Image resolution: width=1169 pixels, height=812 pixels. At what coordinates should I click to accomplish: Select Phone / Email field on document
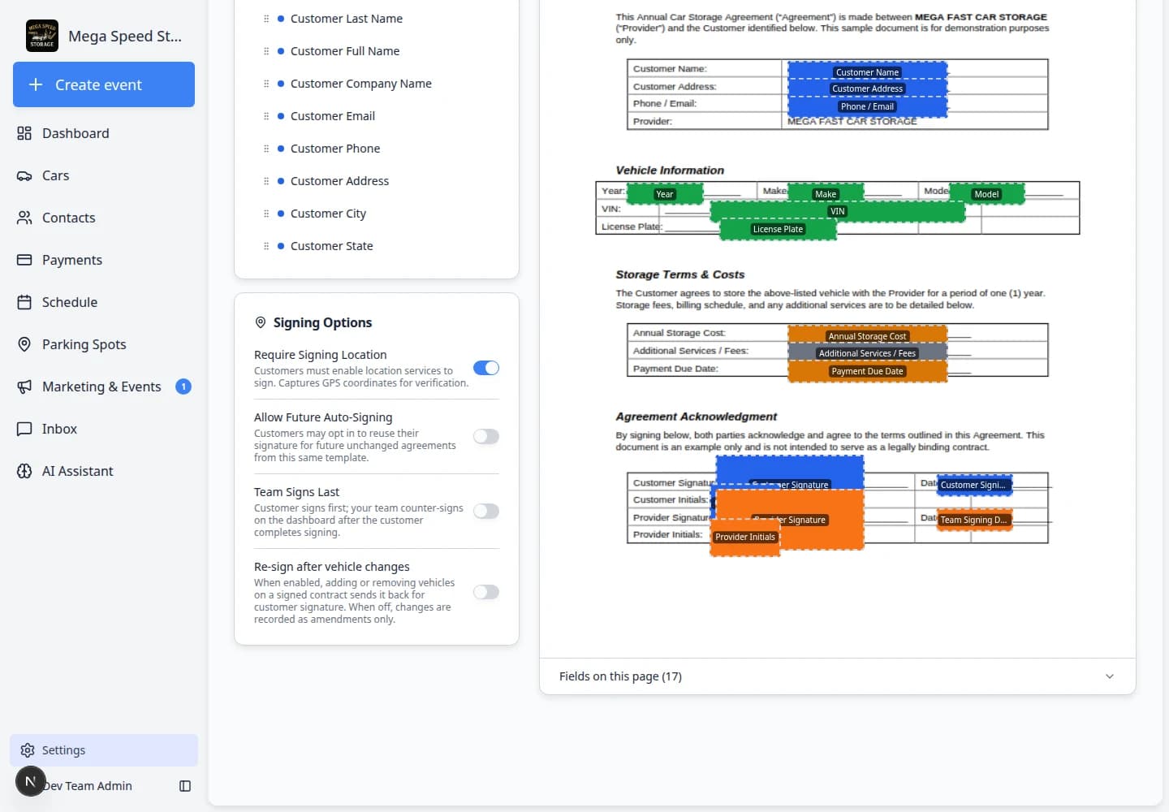[x=867, y=106]
